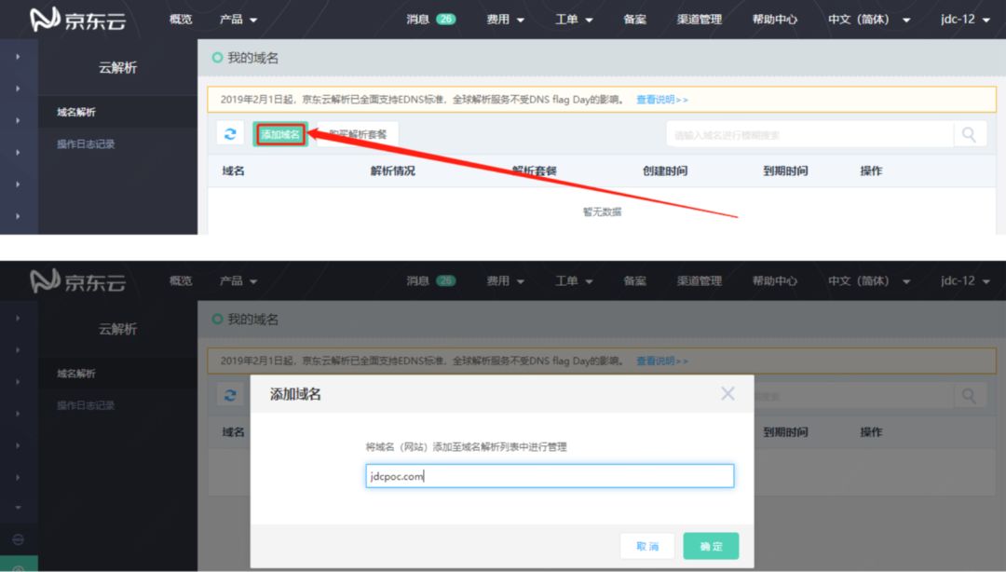The image size is (1006, 572).
Task: Click the circled minus icon in the dimmed rail
Action: pos(18,539)
